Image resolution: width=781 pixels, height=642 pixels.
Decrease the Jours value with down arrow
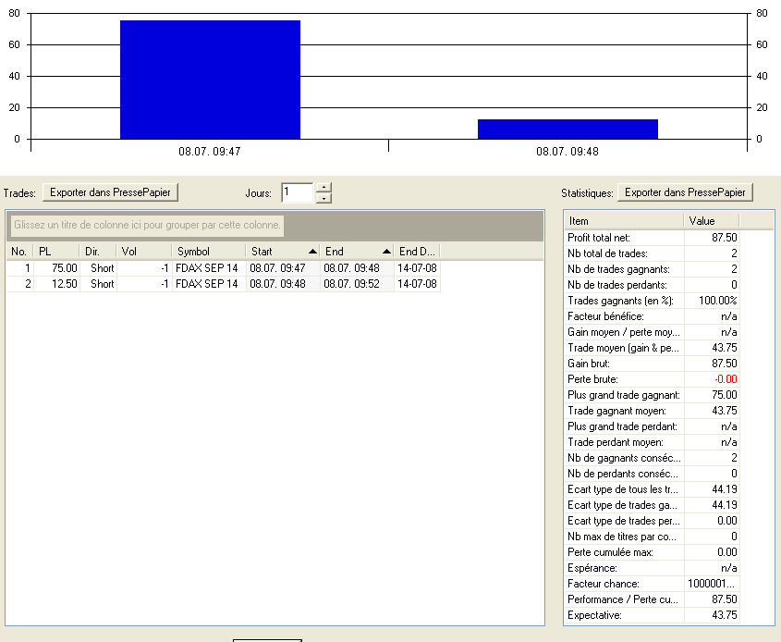pyautogui.click(x=323, y=198)
